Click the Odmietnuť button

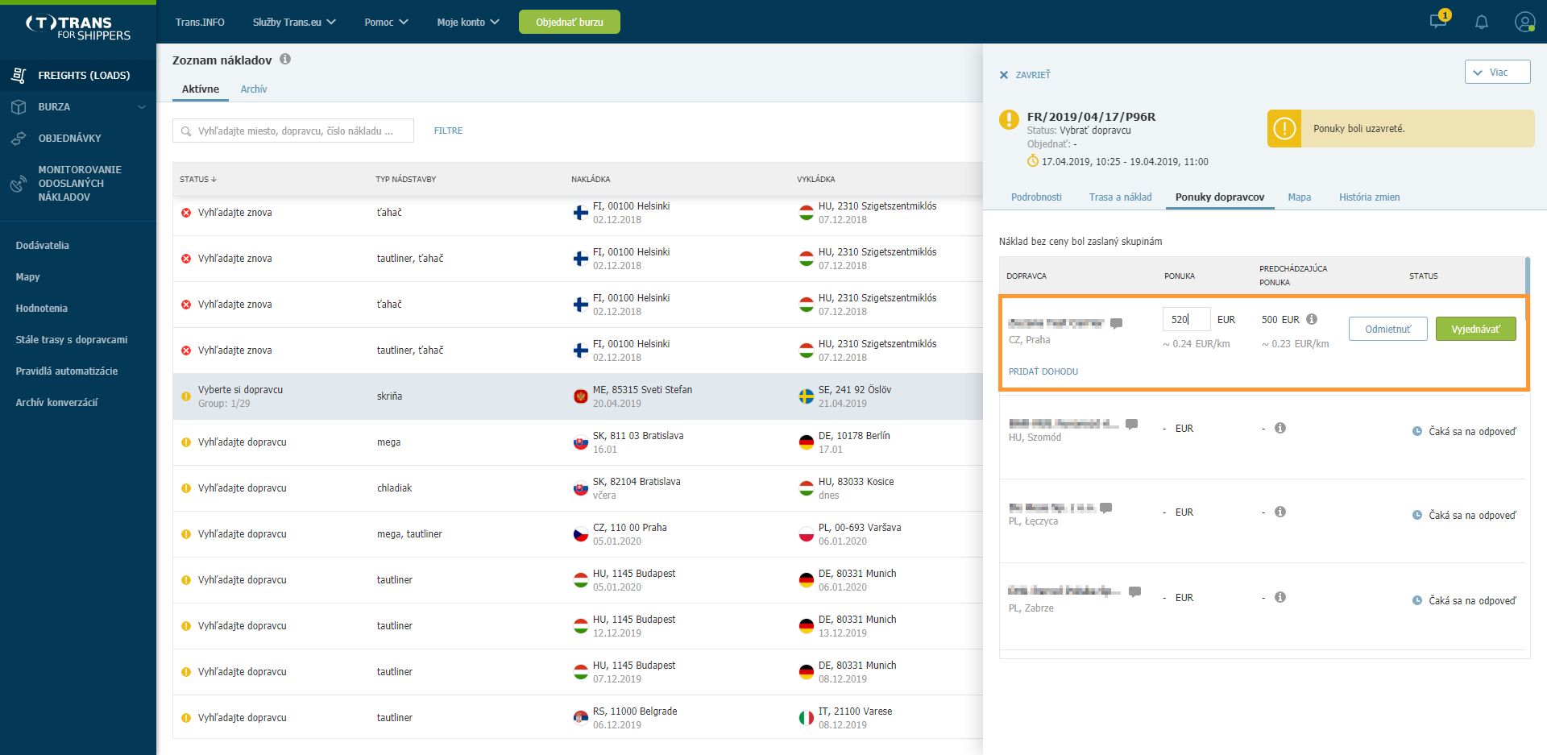[x=1388, y=329]
